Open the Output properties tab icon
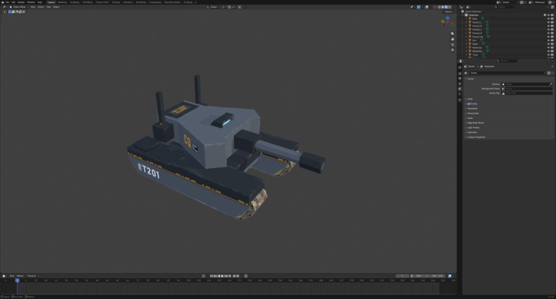 460,79
